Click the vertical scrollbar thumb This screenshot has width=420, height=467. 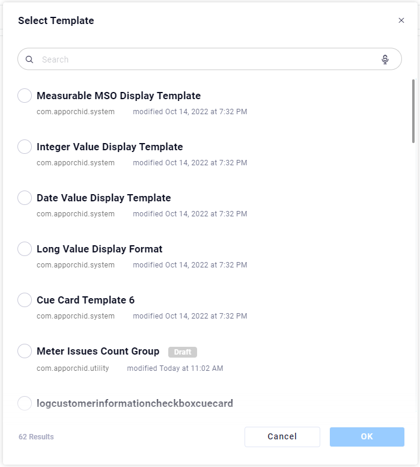tap(413, 111)
